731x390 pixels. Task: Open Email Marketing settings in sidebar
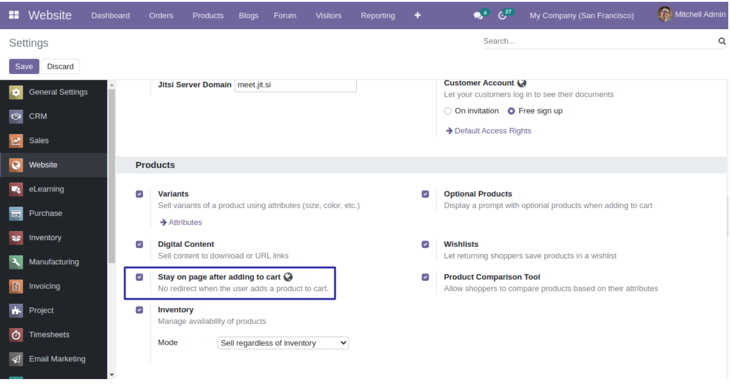57,359
